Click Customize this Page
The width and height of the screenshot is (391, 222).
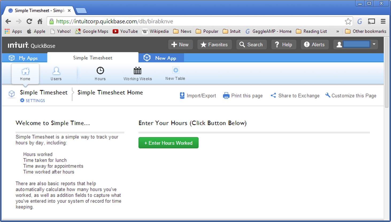click(x=351, y=96)
